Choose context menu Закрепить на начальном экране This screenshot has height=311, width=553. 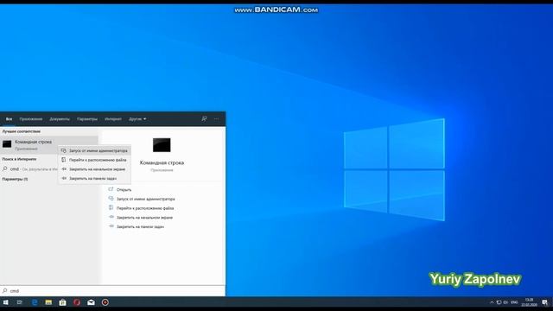[94, 169]
